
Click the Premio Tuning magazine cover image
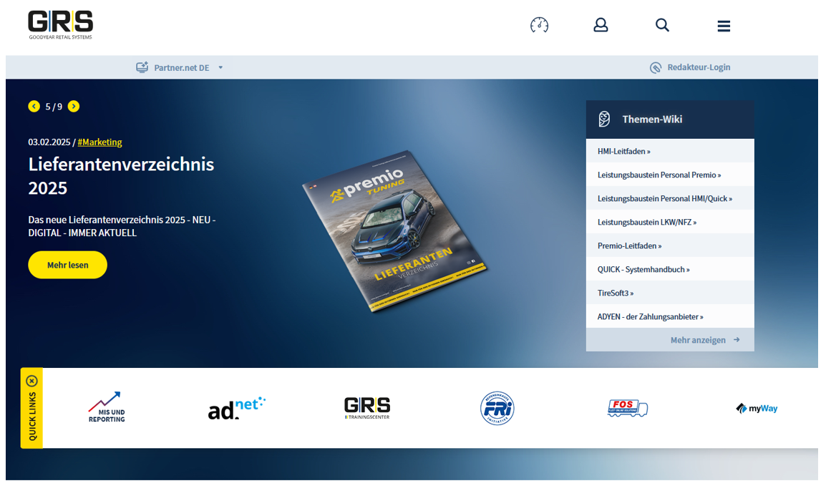[x=394, y=230]
